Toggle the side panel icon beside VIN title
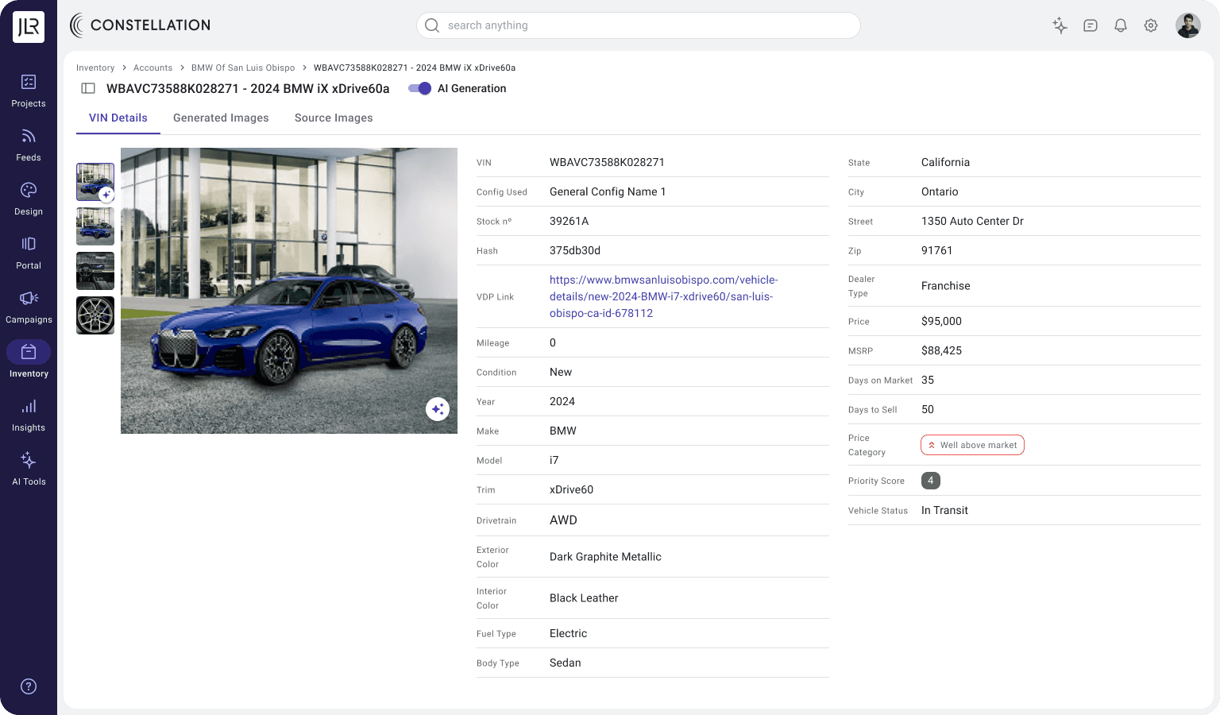1220x715 pixels. pyautogui.click(x=89, y=88)
